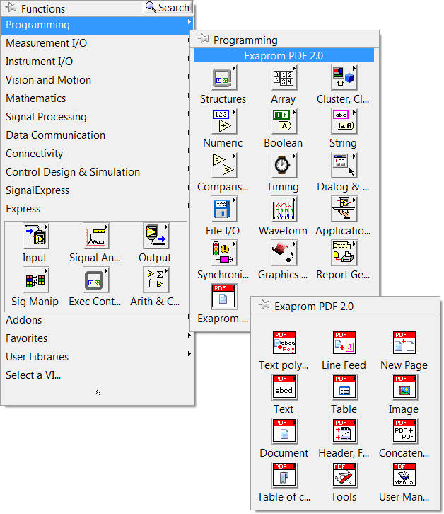The height and width of the screenshot is (514, 444).
Task: Pin the Exaprom PDF 2.0 palette thumbtack
Action: [x=264, y=305]
